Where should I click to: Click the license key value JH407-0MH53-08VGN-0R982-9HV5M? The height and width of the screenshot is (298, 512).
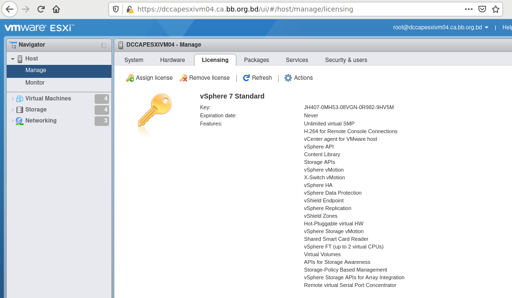pos(349,108)
